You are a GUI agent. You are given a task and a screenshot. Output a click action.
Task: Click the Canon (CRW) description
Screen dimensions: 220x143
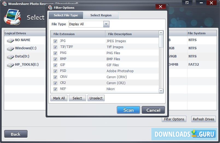117,77
